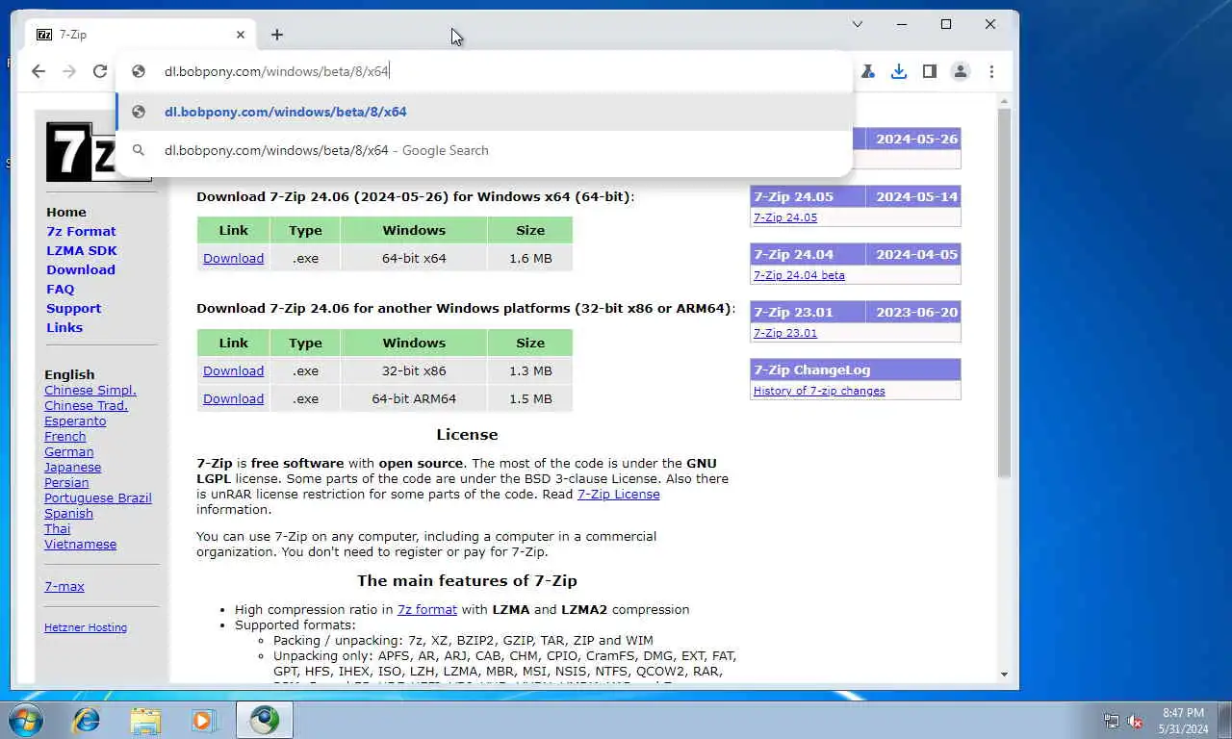Image resolution: width=1232 pixels, height=739 pixels.
Task: Download the 32-bit x86 .exe
Action: tap(233, 370)
